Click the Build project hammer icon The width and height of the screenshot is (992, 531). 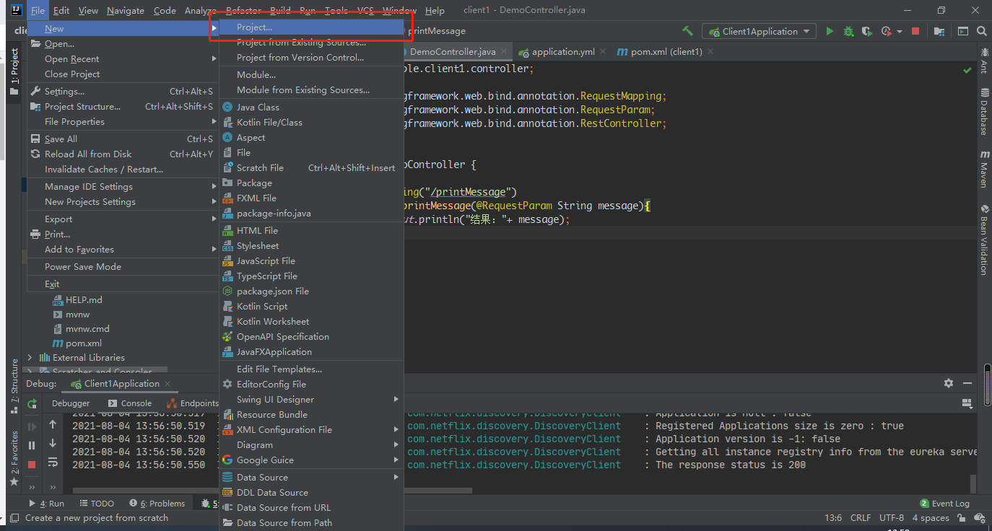687,31
